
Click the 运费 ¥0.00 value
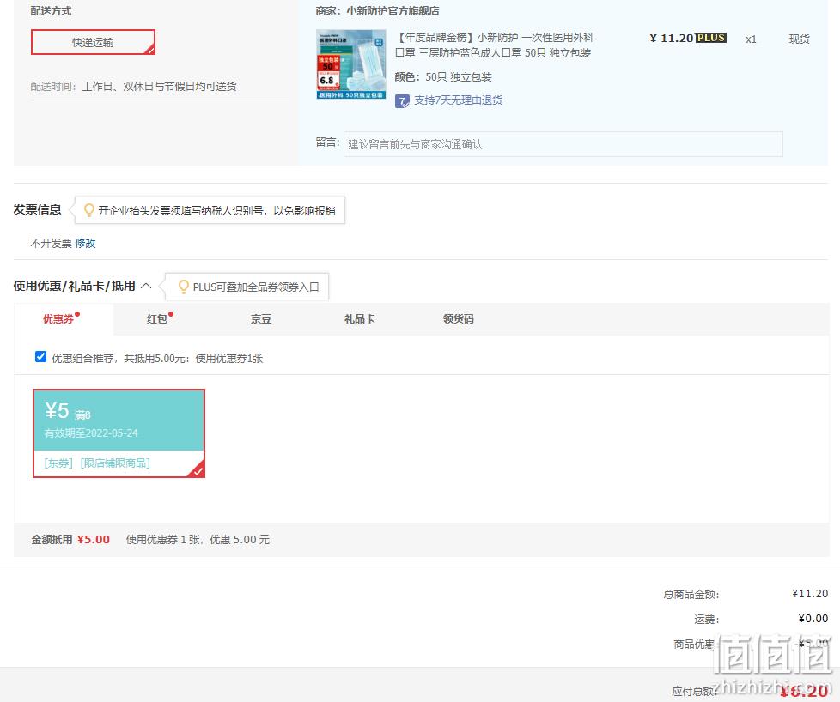(x=813, y=619)
